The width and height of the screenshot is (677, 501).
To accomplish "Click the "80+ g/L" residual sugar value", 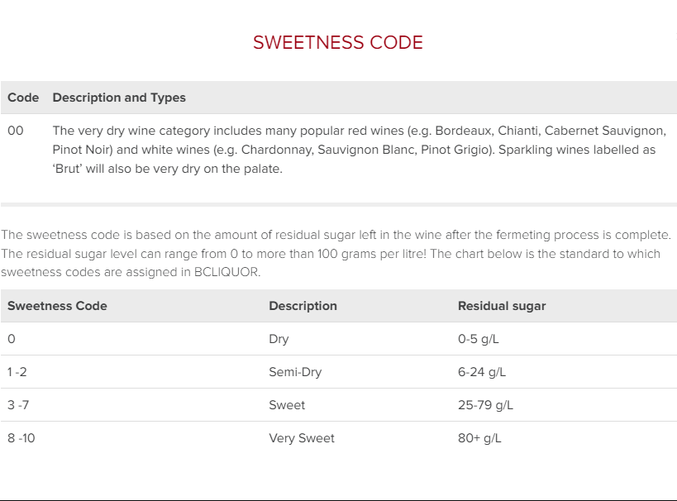I will click(479, 438).
